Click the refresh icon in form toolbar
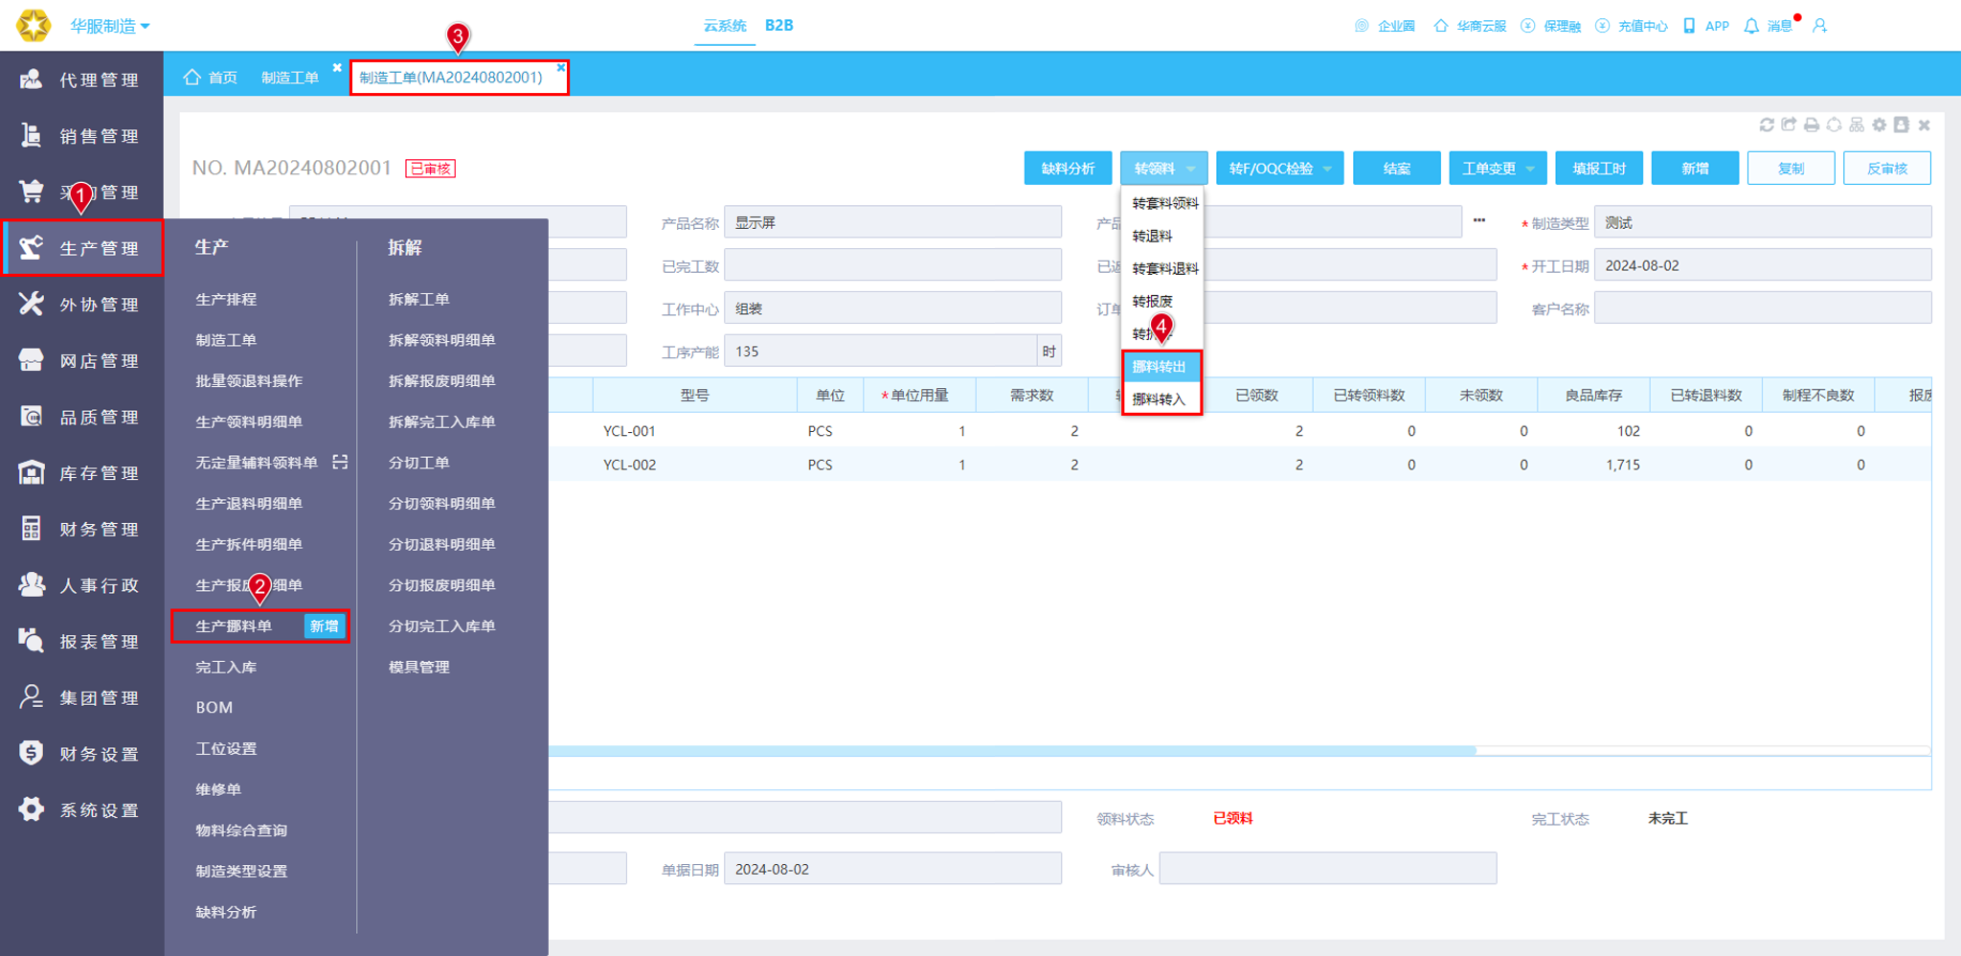Viewport: 1961px width, 956px height. point(1767,125)
